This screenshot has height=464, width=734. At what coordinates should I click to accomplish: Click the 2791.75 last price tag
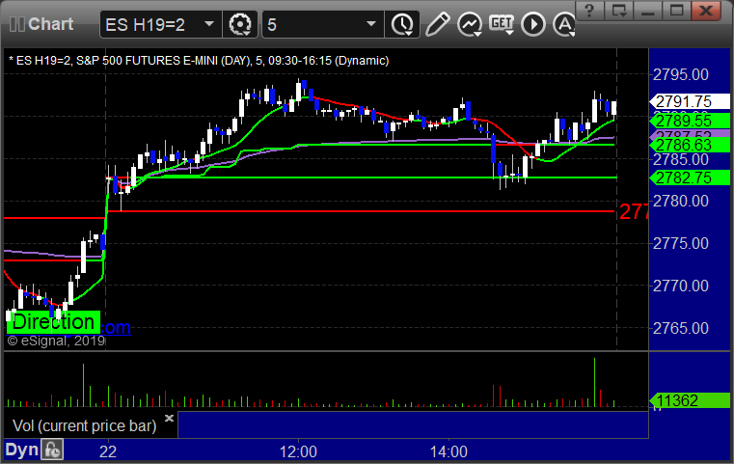coord(689,101)
